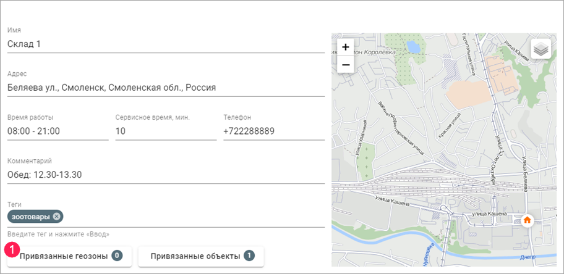Zoom out on the map

point(345,64)
